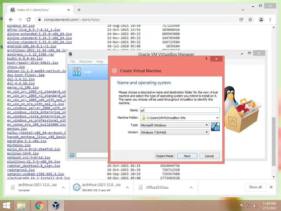Open Chrome tab search chevron
This screenshot has height=211, width=281.
(243, 10)
